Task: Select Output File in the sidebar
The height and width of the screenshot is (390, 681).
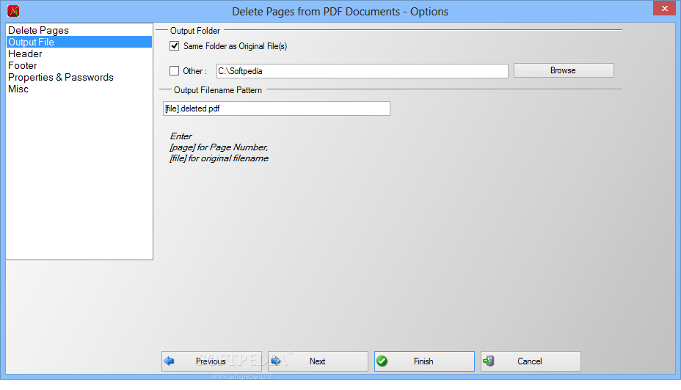Action: pos(79,42)
